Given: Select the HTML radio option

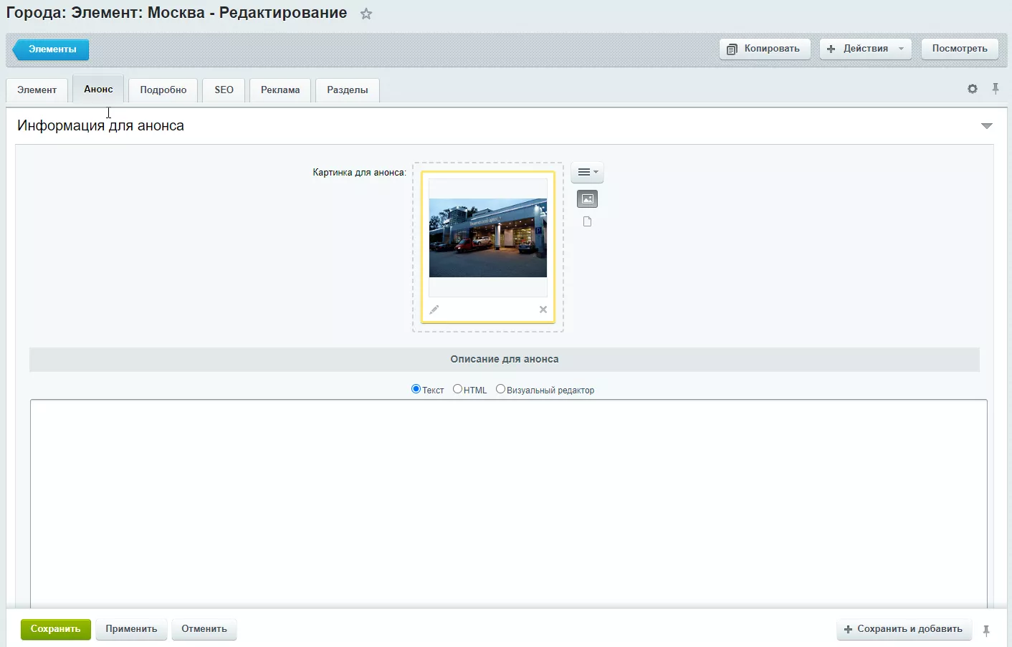Looking at the screenshot, I should (457, 389).
